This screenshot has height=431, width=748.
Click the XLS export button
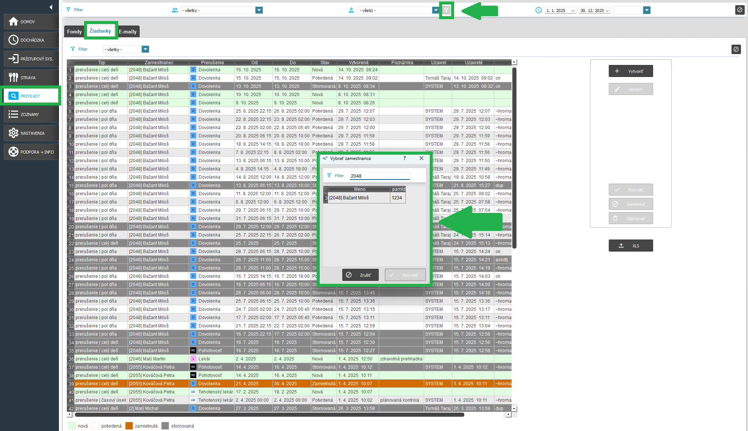coord(631,246)
